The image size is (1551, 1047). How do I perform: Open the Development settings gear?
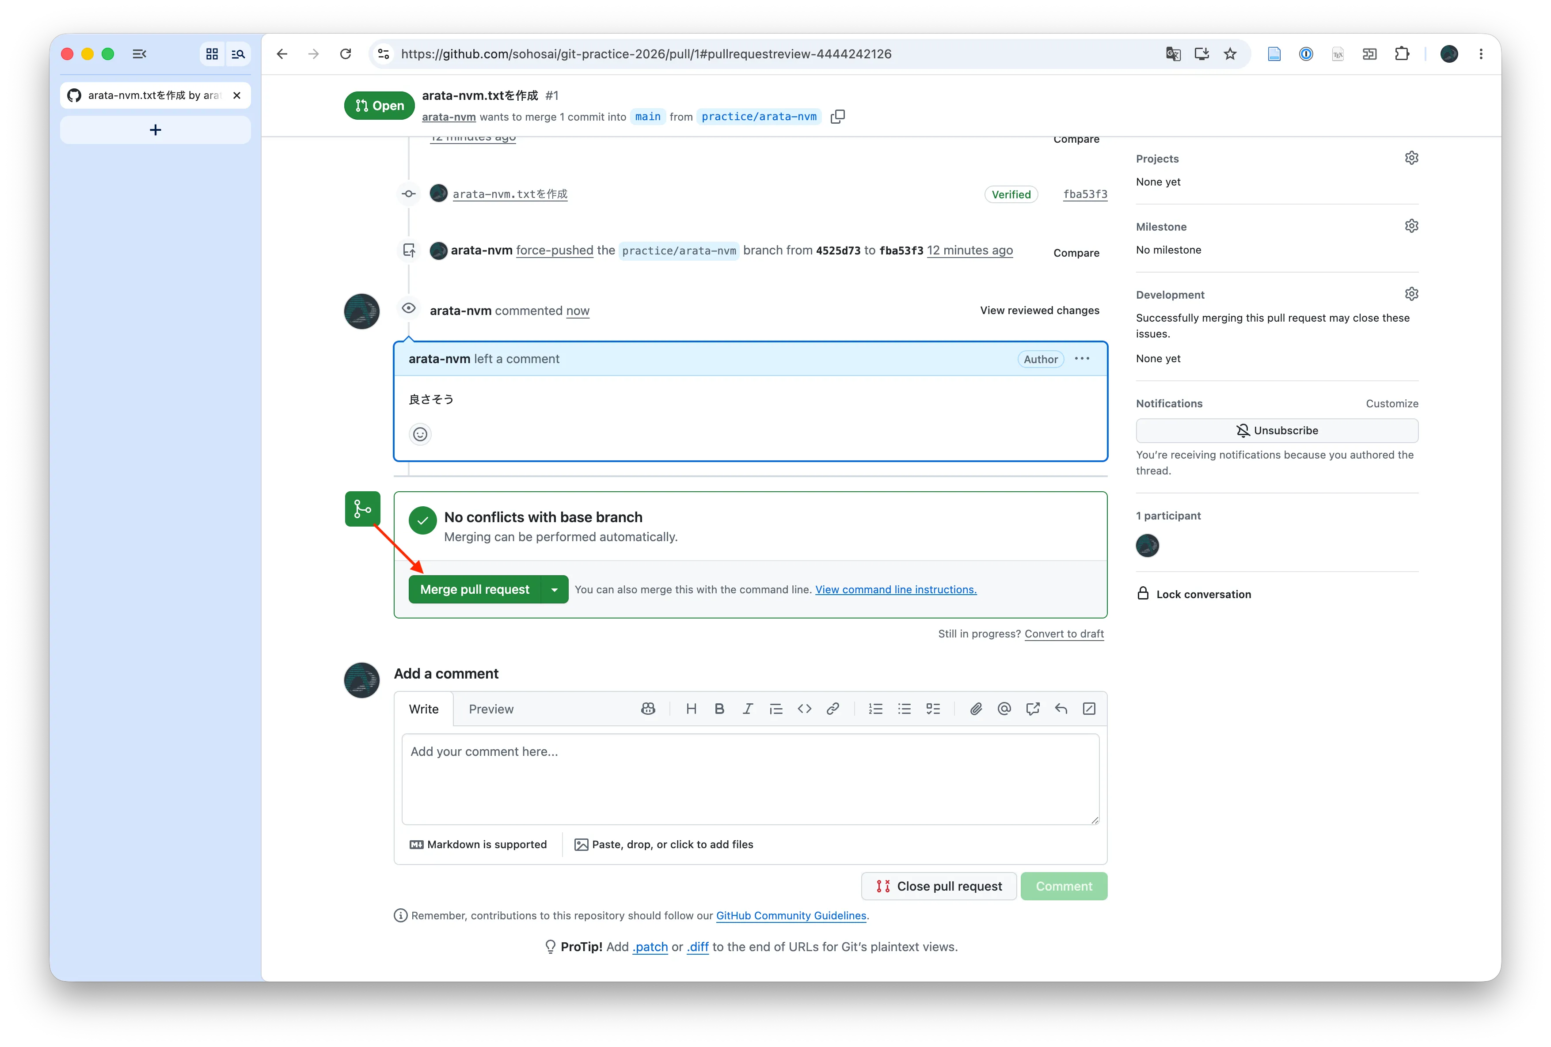[x=1411, y=294]
